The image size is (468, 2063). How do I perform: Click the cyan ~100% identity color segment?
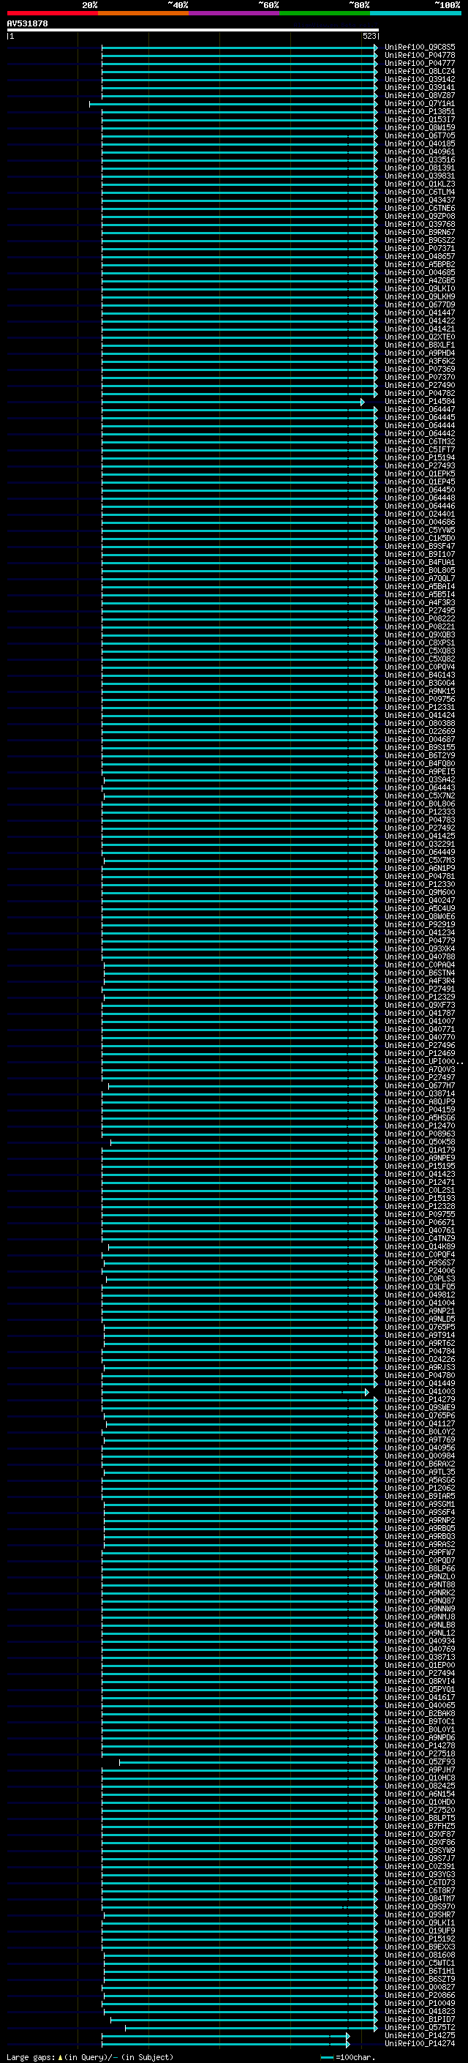tap(416, 13)
